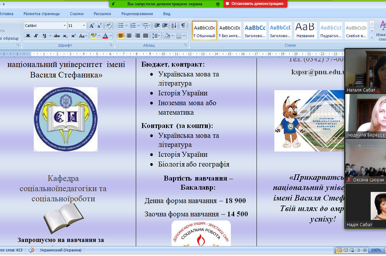Screen dimensions: 386x256
Task: Open the Calibri font name dropdown
Action: (65, 26)
